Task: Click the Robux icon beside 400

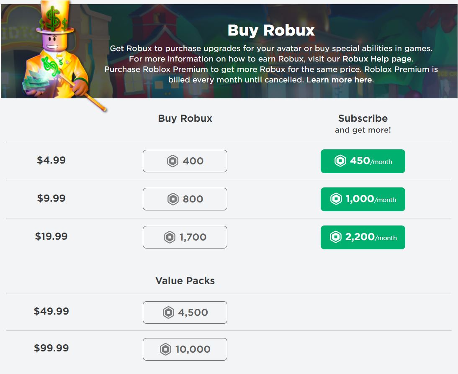Action: click(172, 161)
